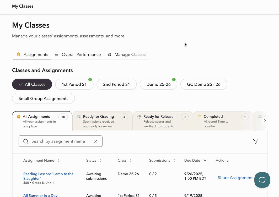Click the "360 • Grade 8, Unit 1" subtitle

(39, 183)
